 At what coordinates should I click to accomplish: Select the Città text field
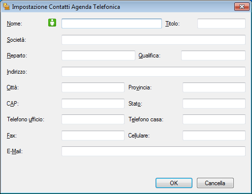pyautogui.click(x=93, y=87)
